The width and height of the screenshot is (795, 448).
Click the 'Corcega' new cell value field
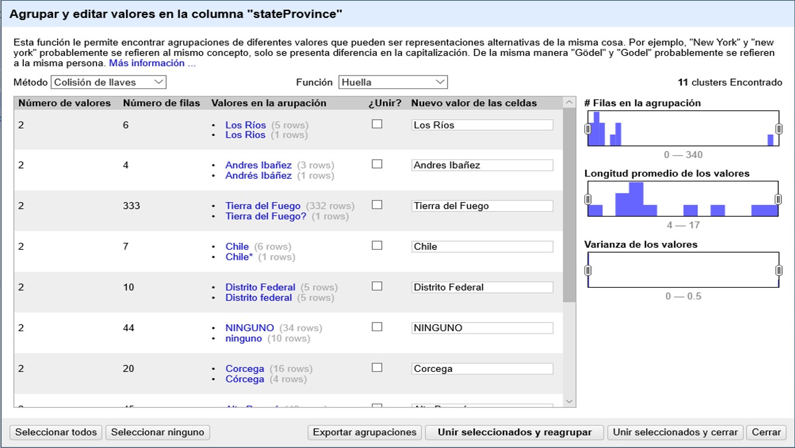(482, 369)
